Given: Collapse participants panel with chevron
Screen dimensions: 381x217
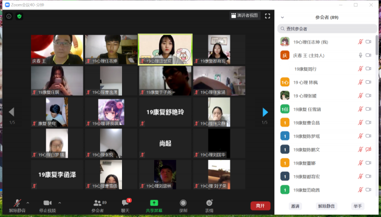Looking at the screenshot, I should coord(282,17).
